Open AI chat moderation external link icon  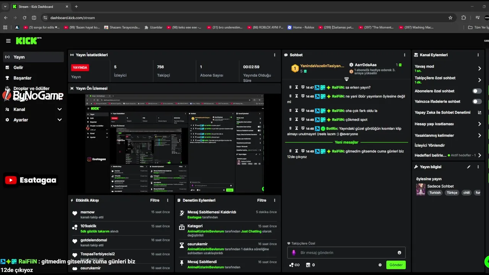click(x=479, y=112)
